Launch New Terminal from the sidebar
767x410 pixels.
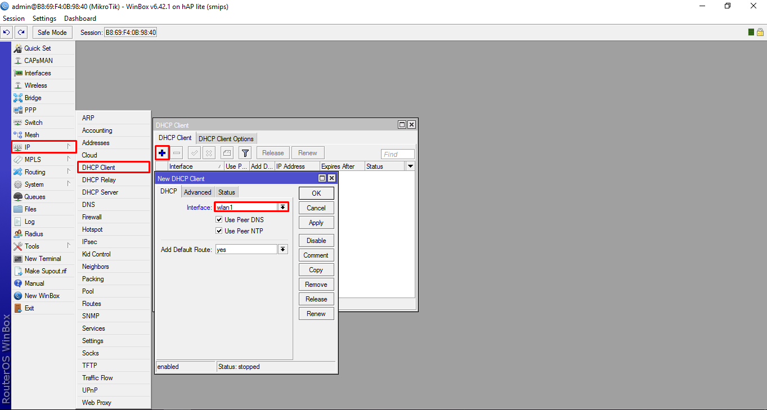[x=43, y=259]
